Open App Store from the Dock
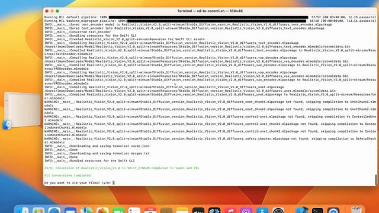The height and width of the screenshot is (213, 379). 262,211
